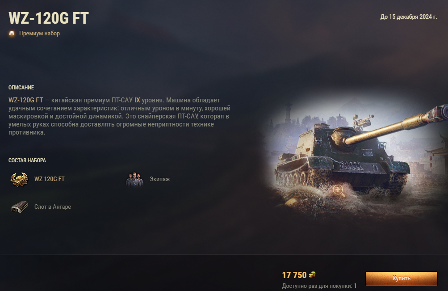Image resolution: width=448 pixels, height=291 pixels.
Task: Select the Экипаж item label
Action: 160,179
